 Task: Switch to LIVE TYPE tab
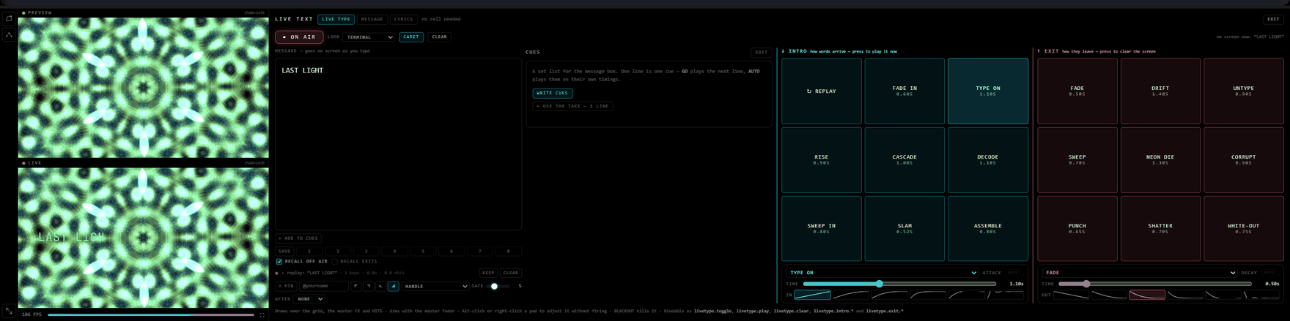336,19
